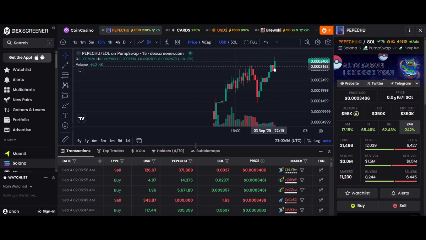Select the trend line drawing tool

pos(65,65)
